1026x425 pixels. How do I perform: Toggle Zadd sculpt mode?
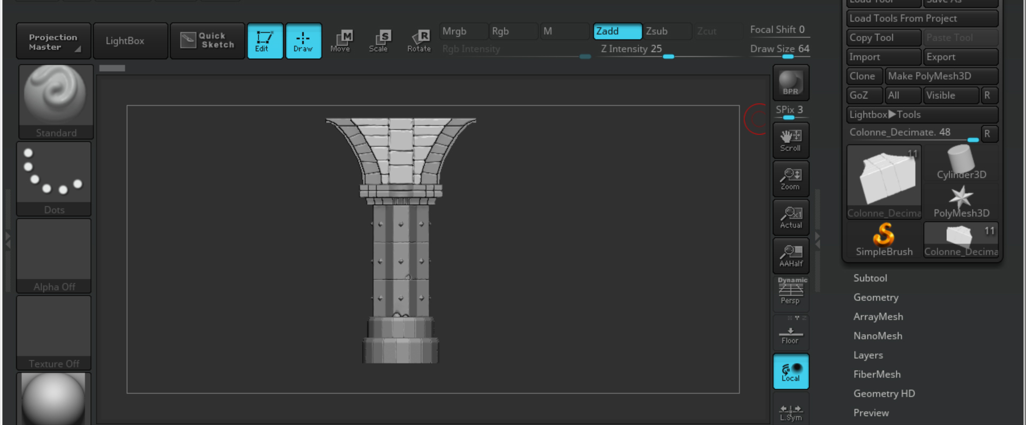[617, 32]
